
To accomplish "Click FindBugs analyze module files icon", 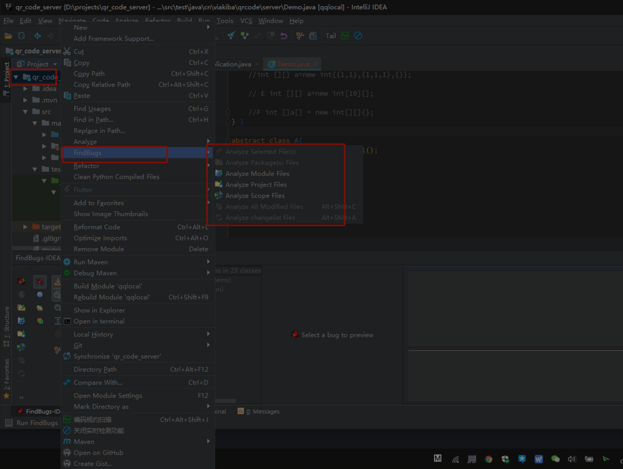I will click(22, 321).
